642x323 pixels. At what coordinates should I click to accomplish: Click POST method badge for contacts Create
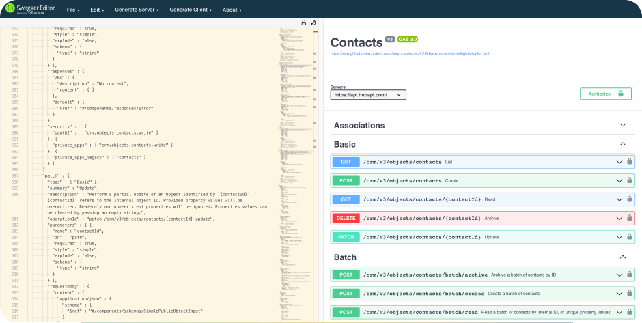click(x=346, y=180)
